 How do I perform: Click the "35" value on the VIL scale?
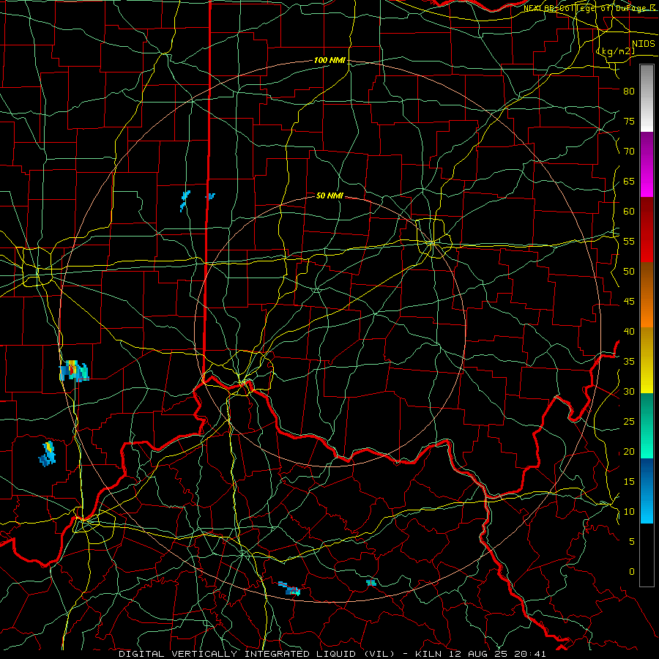[629, 362]
